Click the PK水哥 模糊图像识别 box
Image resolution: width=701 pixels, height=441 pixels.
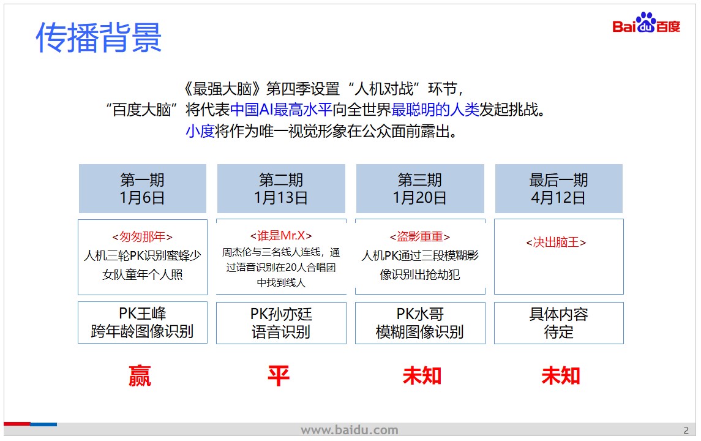(420, 323)
